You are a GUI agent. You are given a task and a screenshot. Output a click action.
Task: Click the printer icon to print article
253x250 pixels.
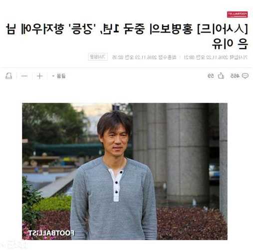(x=8, y=76)
